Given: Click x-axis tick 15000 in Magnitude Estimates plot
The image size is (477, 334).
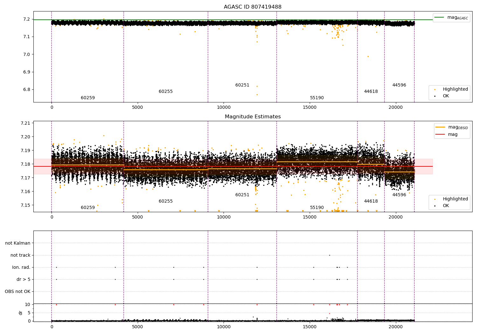Looking at the screenshot, I should [310, 217].
